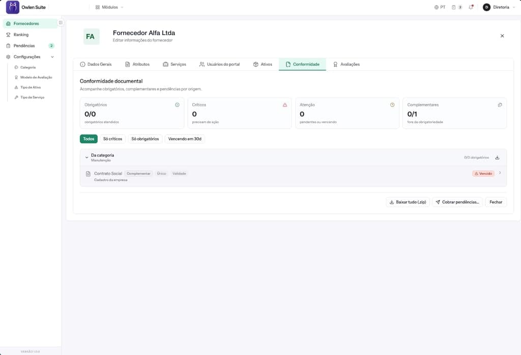Open Ranking in the sidebar

30,35
